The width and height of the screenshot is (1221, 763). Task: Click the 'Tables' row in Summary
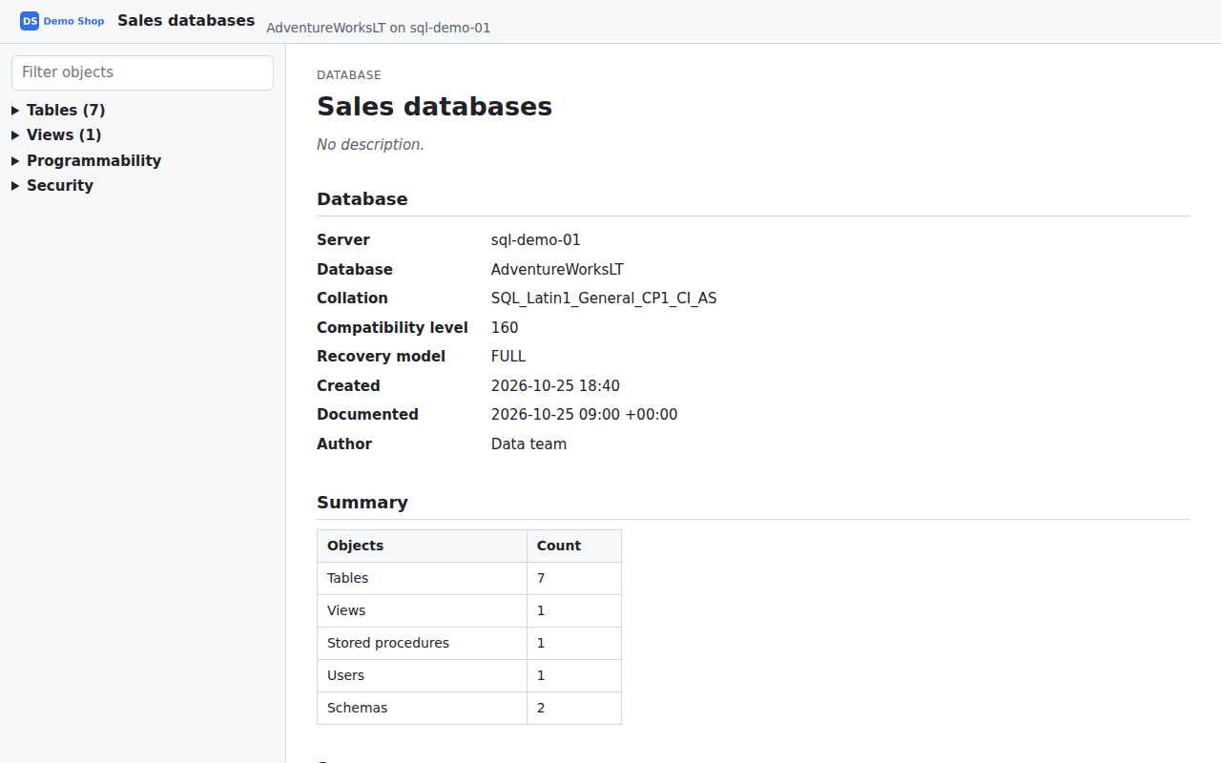469,578
